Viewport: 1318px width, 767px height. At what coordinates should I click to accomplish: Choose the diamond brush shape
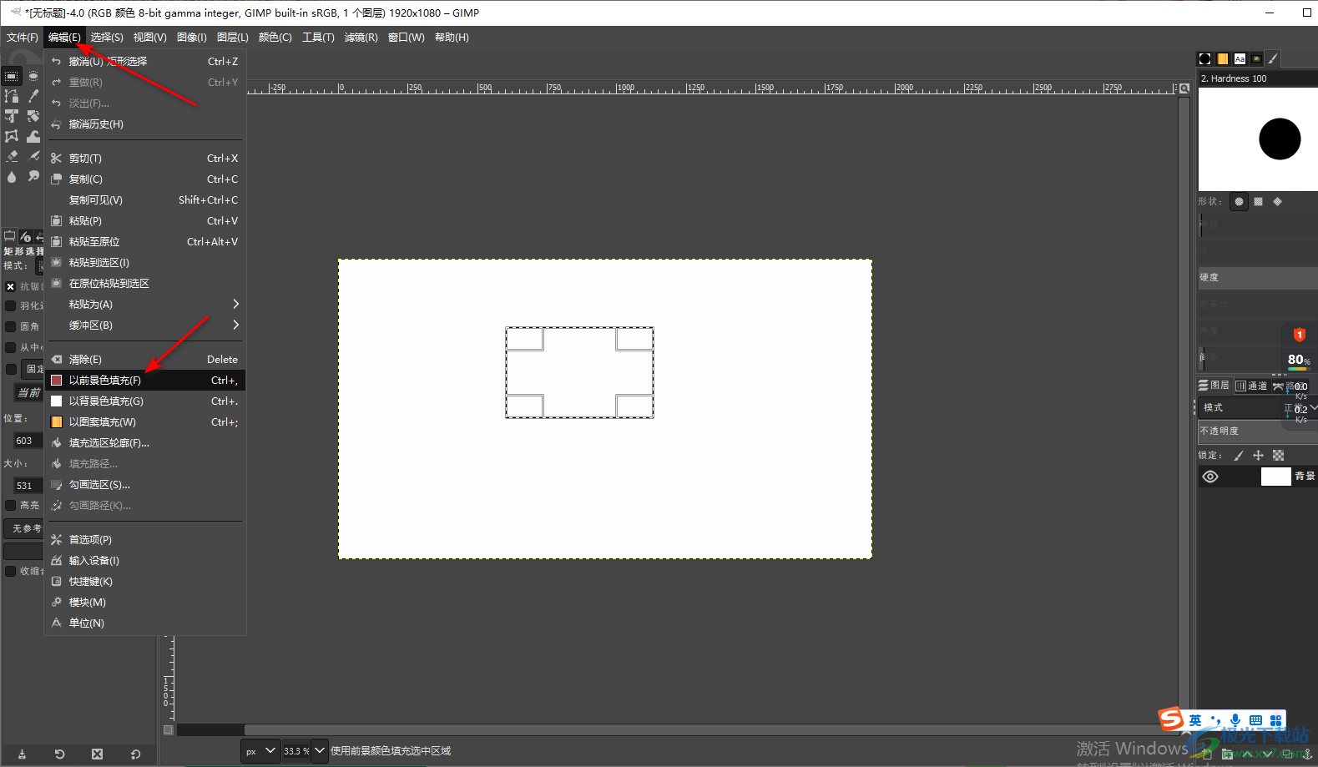point(1277,201)
